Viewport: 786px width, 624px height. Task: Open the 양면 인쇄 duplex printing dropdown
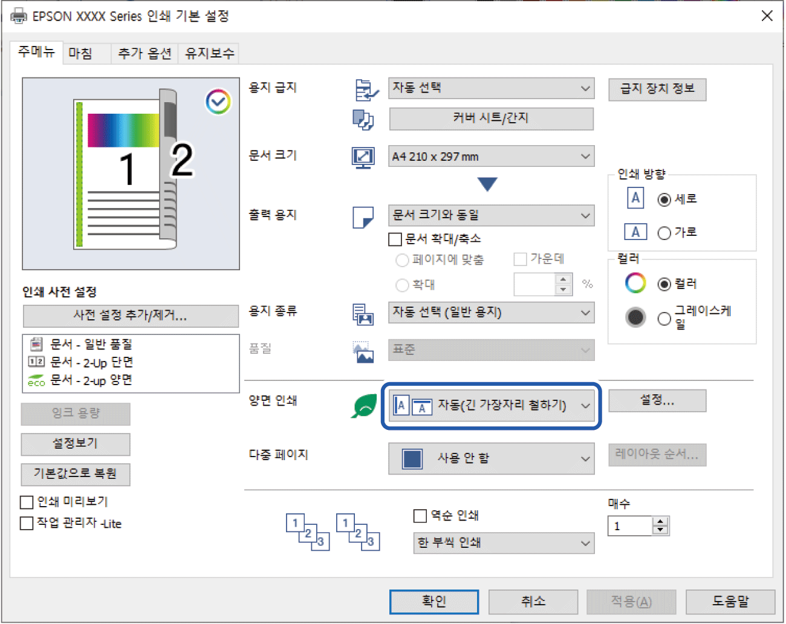pos(491,406)
